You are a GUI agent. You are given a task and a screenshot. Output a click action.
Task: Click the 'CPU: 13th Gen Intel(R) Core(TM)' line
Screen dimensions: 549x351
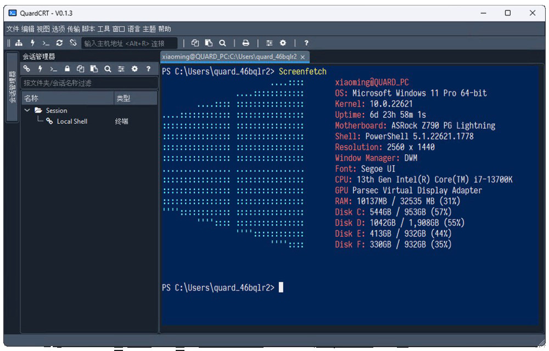(424, 180)
